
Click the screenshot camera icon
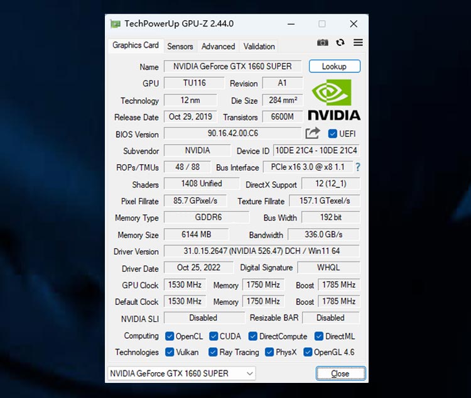(322, 43)
